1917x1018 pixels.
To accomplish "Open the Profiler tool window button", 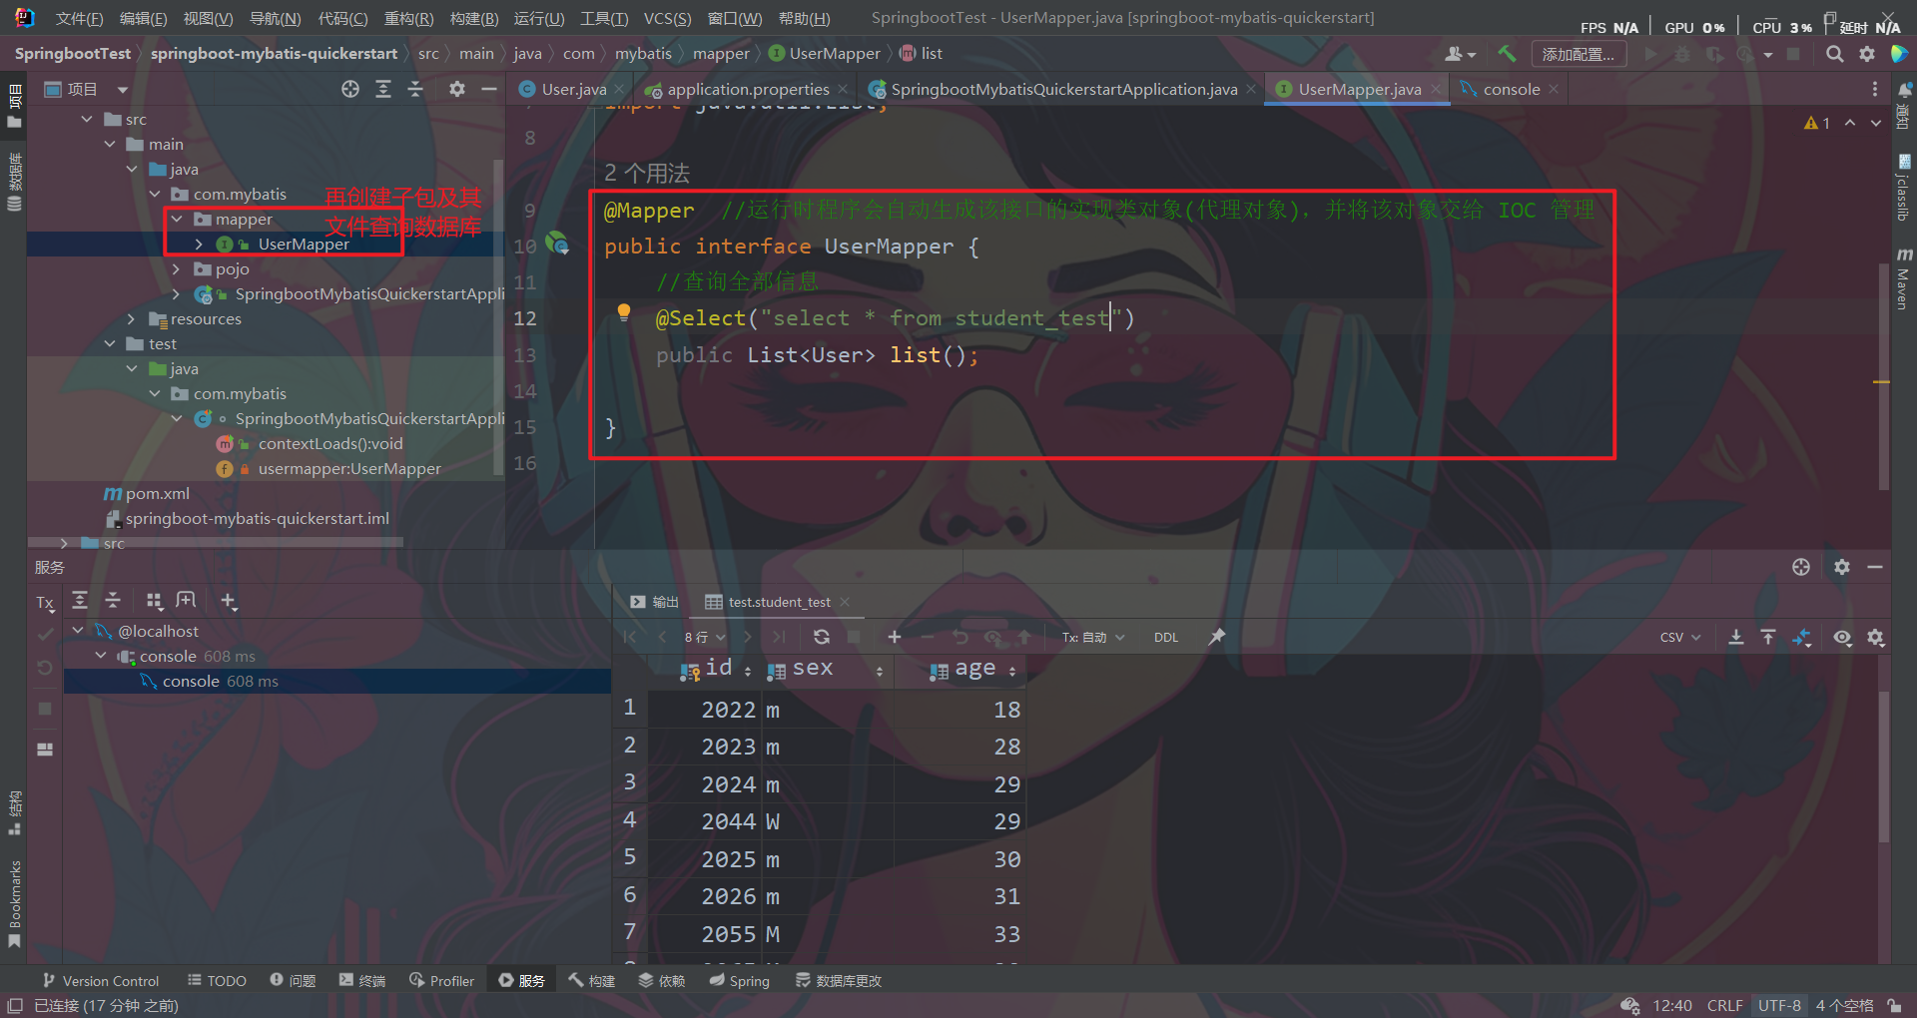I will pyautogui.click(x=441, y=980).
